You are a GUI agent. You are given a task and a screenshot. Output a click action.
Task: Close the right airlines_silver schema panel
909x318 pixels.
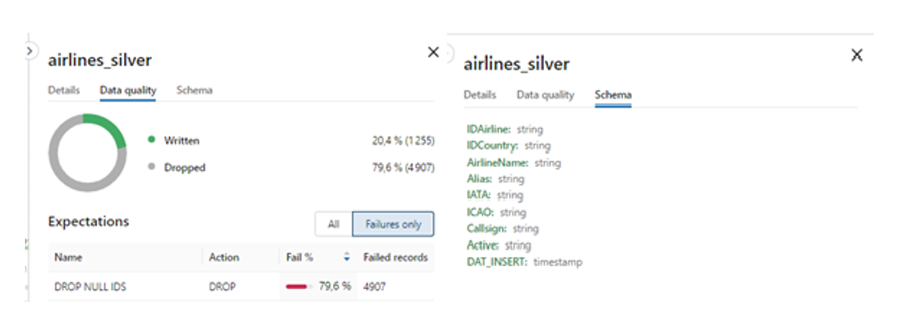[x=857, y=55]
